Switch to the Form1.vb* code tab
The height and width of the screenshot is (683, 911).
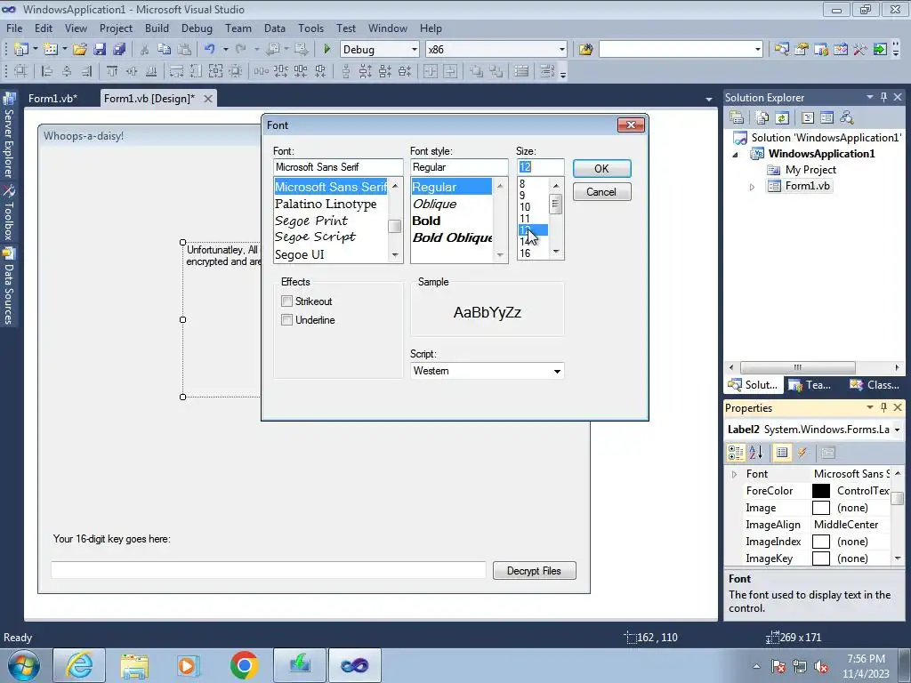coord(52,98)
